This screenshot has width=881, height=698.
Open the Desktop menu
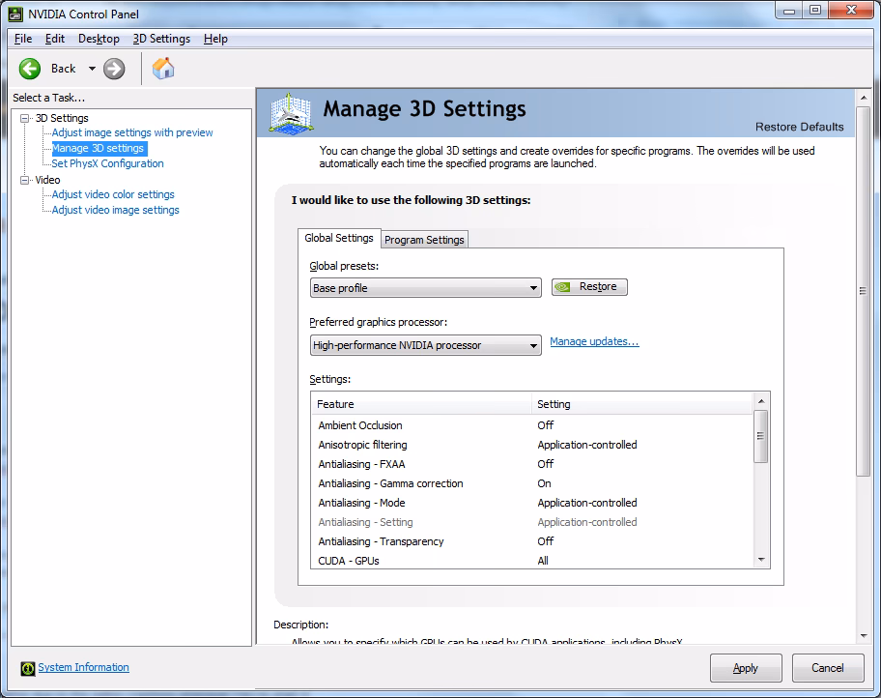(x=99, y=39)
